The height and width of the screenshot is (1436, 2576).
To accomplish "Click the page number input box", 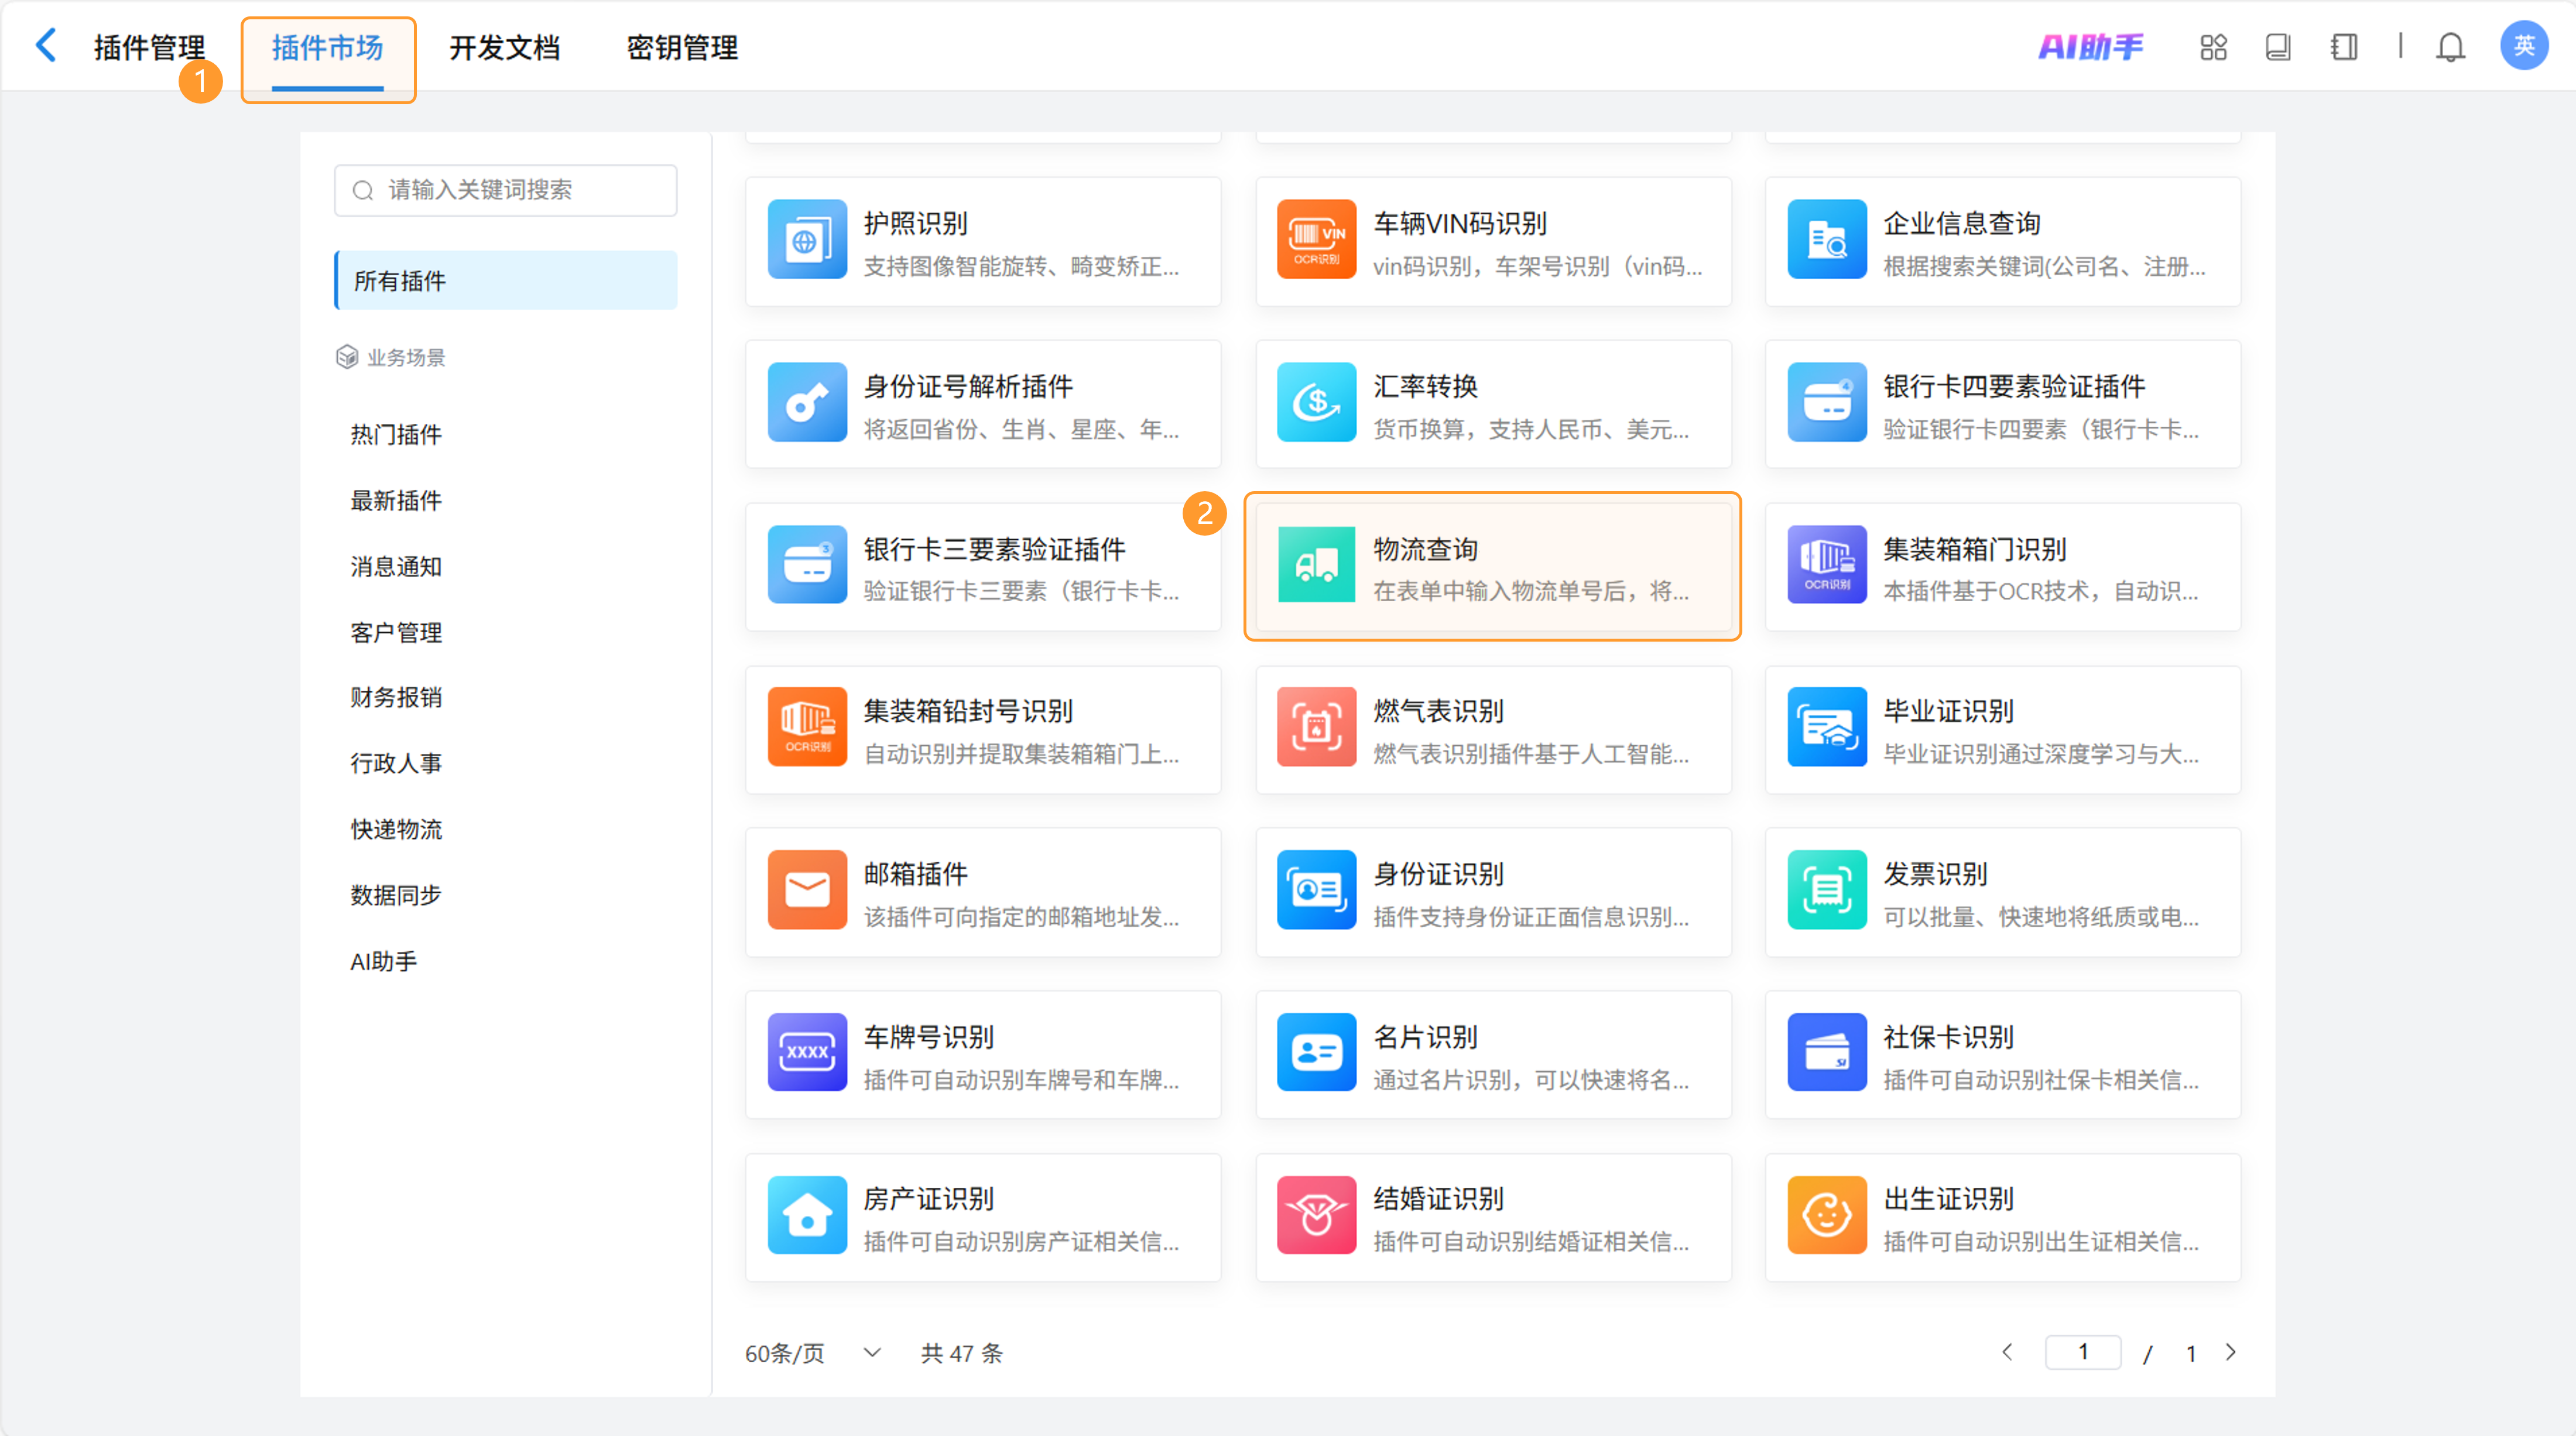I will [x=2082, y=1352].
